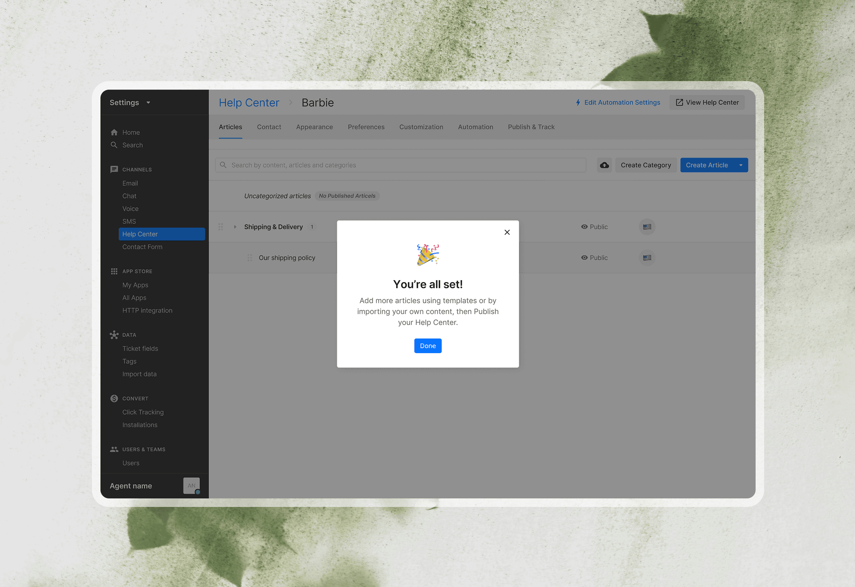Click the article search input field
The width and height of the screenshot is (855, 587).
click(x=401, y=165)
